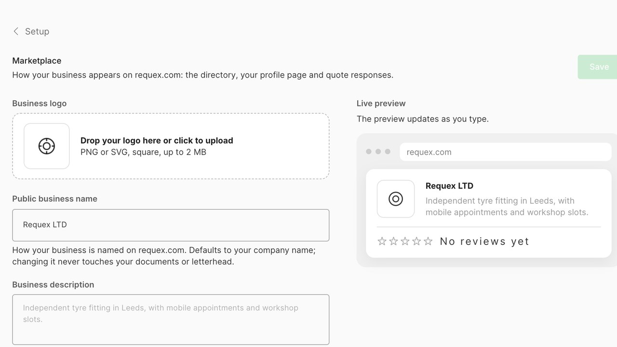
Task: Focus the Business description text area
Action: tap(171, 320)
